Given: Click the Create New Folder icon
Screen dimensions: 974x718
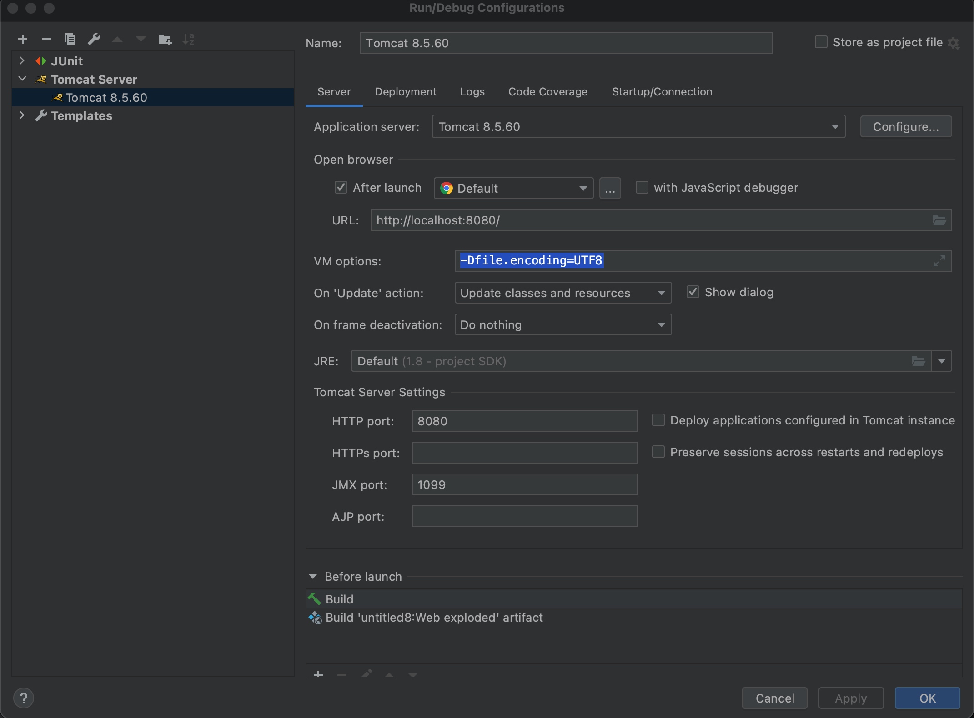Looking at the screenshot, I should 165,40.
